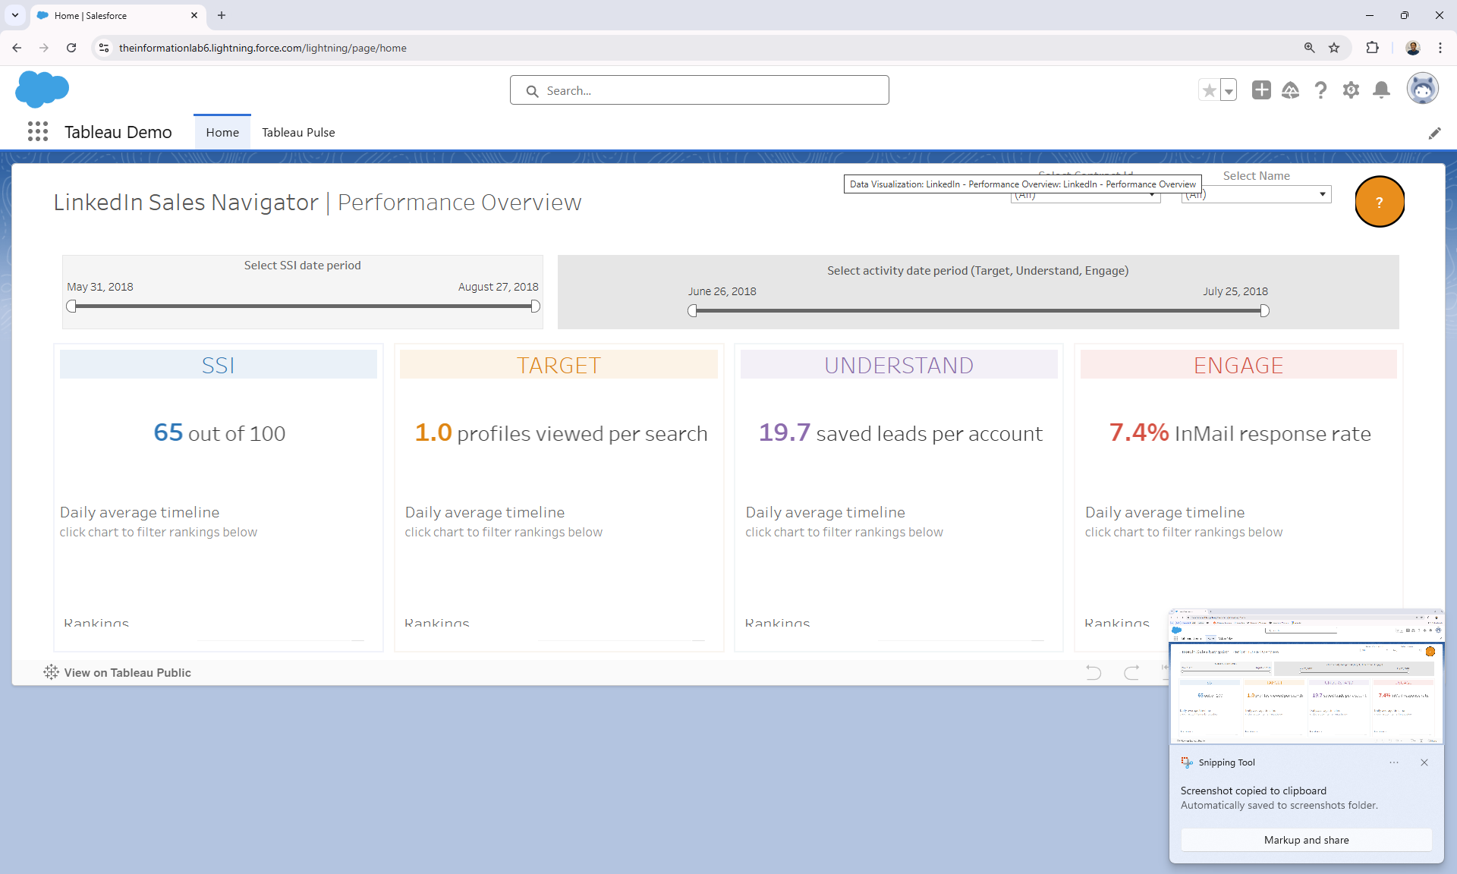1457x874 pixels.
Task: Click View on Tableau Public link
Action: (x=127, y=672)
